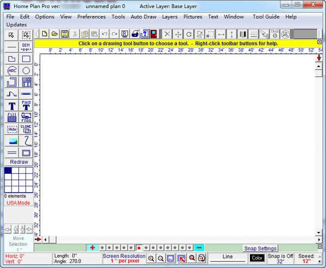326x268 pixels.
Task: Toggle the Hide tool button
Action: 12,129
